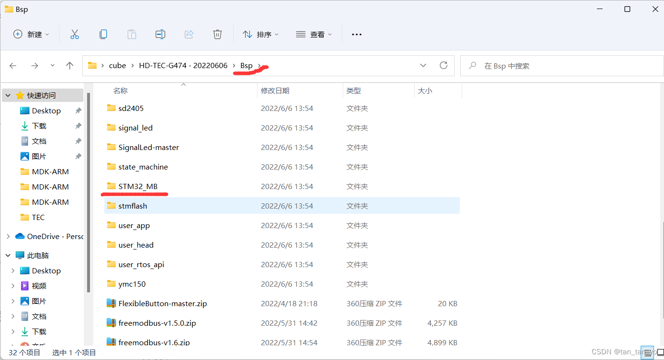
Task: Select 视频 under 此电脑
Action: 39,286
